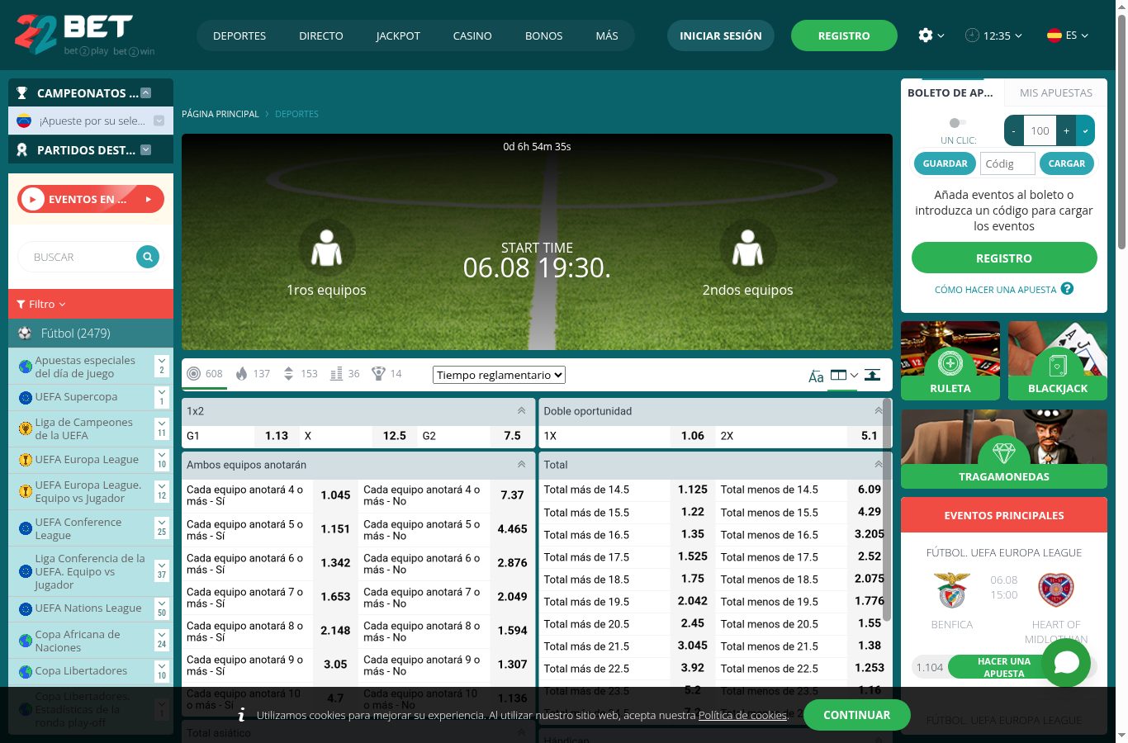Open the ES language selector
The image size is (1128, 743).
(1068, 35)
